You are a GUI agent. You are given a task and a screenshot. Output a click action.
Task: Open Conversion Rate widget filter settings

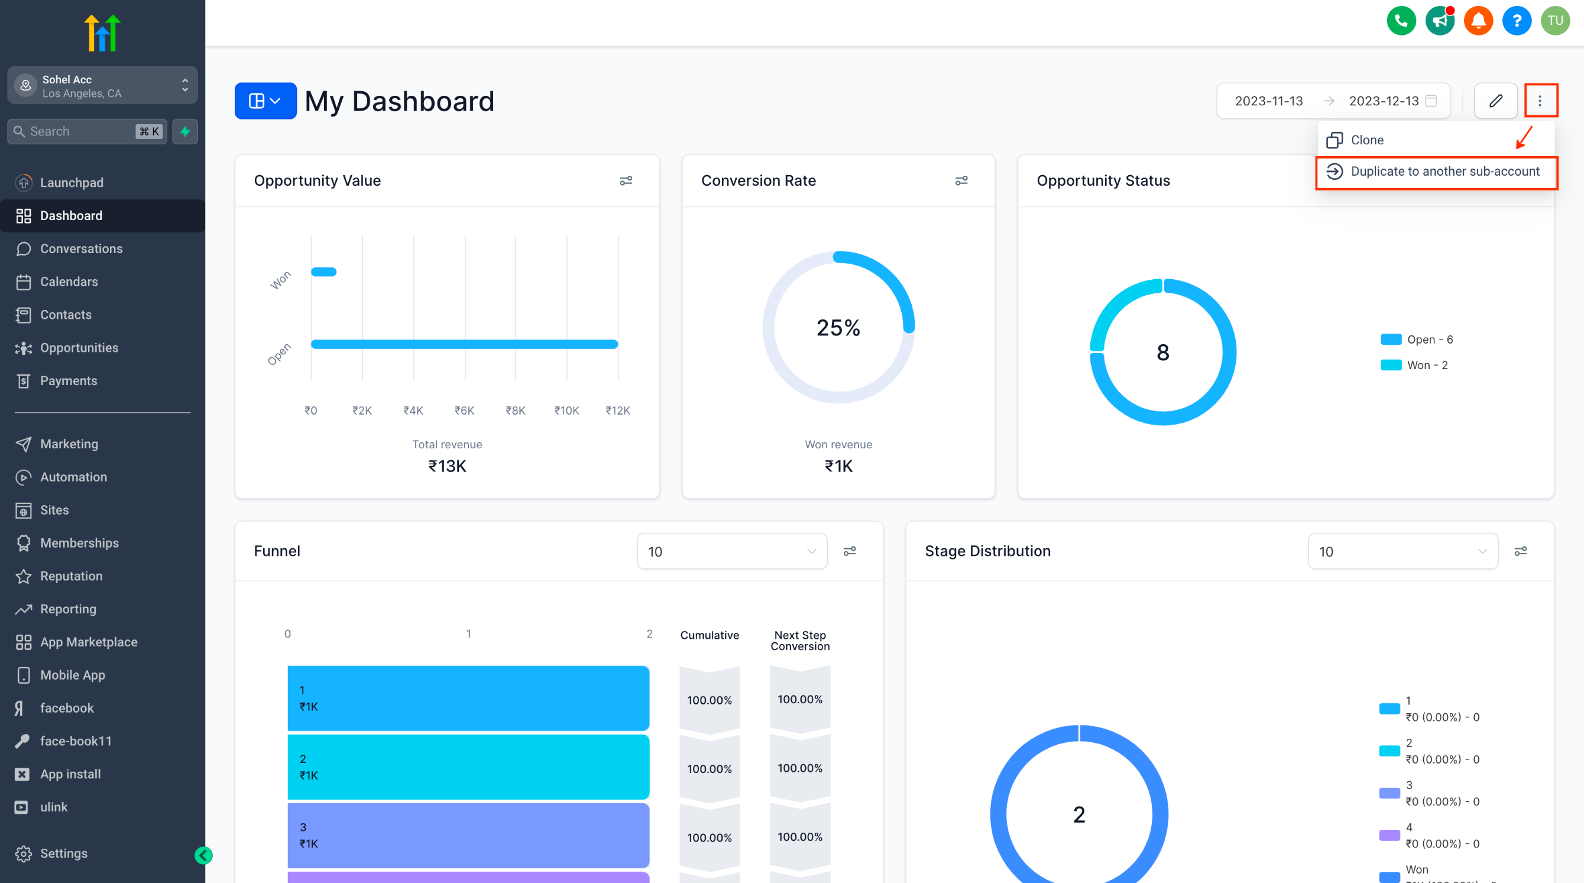pyautogui.click(x=961, y=181)
